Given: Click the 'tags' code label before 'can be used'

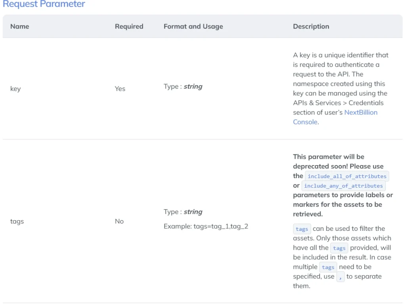Looking at the screenshot, I should click(302, 229).
